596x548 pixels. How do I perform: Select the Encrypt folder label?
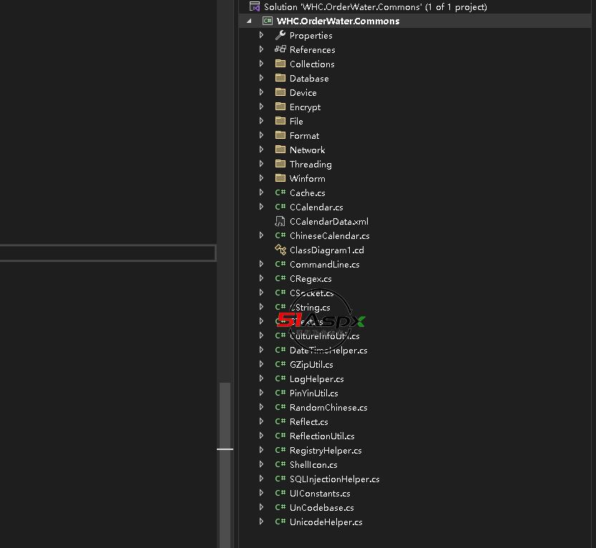tap(305, 107)
